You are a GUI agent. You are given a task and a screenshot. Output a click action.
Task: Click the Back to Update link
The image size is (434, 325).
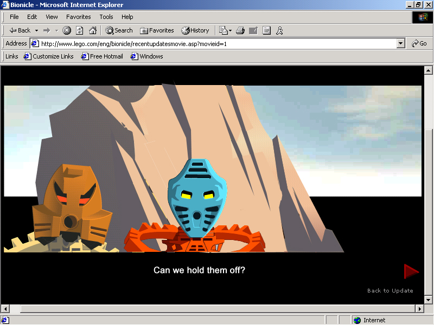[x=390, y=290]
